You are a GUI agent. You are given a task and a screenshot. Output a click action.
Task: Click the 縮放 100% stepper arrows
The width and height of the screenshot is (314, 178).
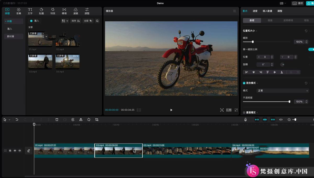(x=306, y=42)
